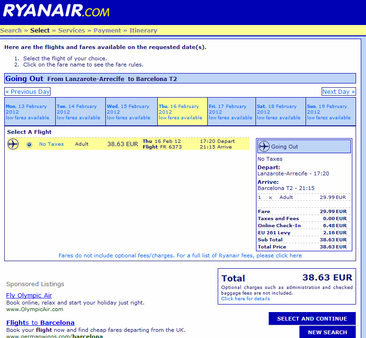Click the Flight FR 6373 text

coord(162,147)
